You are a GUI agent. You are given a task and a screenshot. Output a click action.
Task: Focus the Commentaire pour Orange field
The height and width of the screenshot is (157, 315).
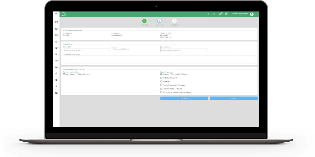159,59
